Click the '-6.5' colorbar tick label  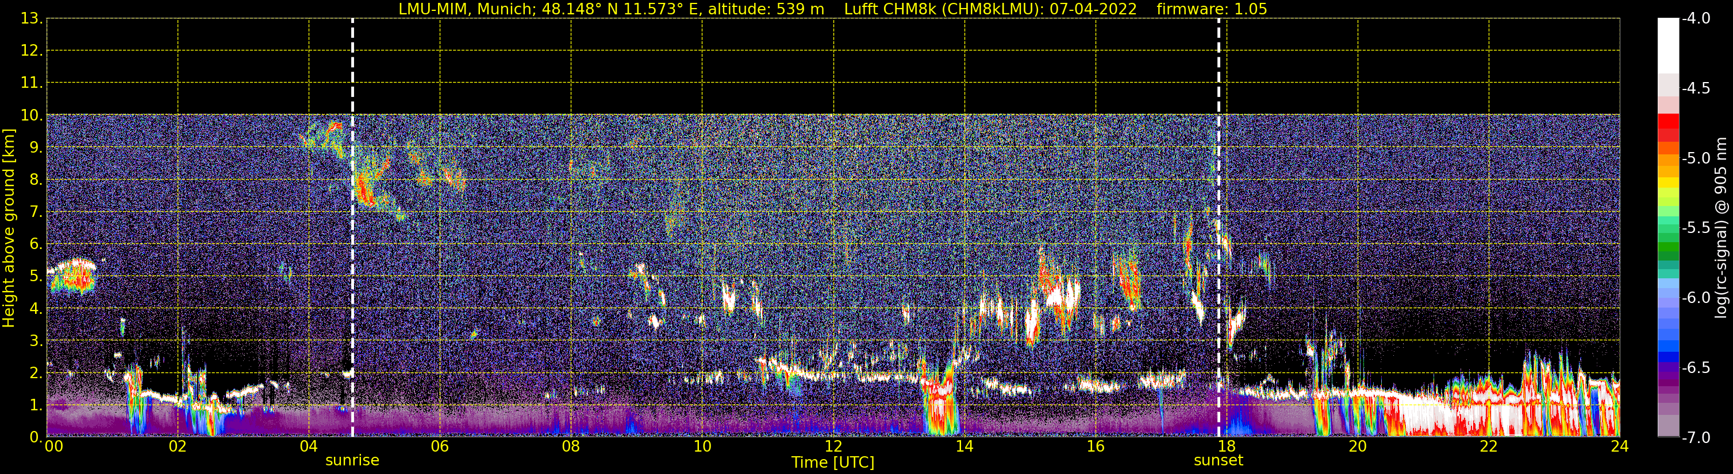point(1695,368)
